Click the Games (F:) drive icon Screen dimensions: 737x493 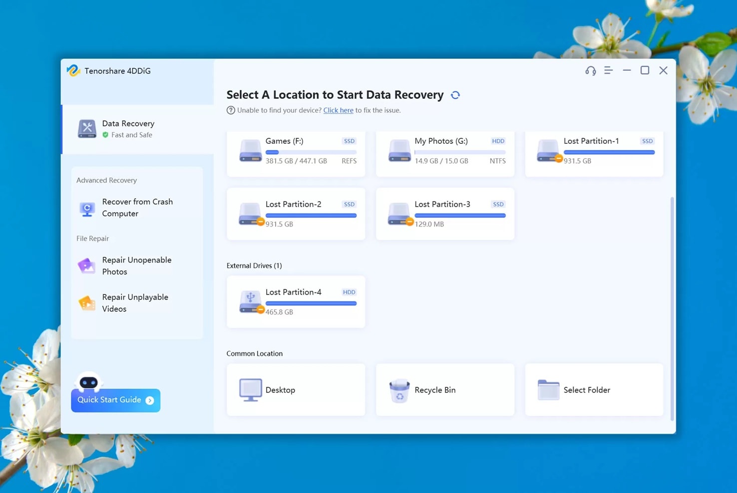pyautogui.click(x=250, y=151)
